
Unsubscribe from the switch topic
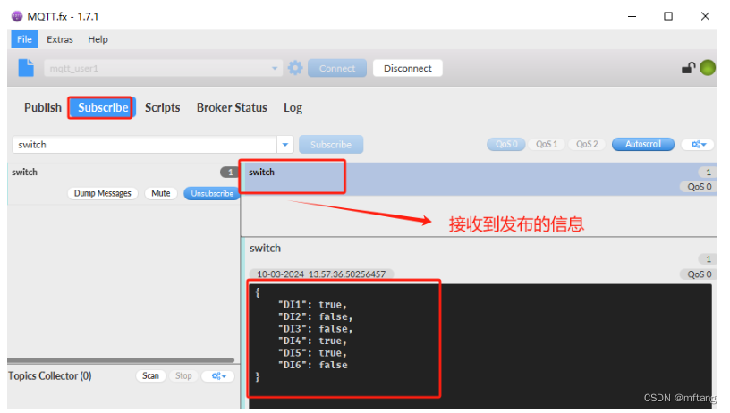[212, 193]
